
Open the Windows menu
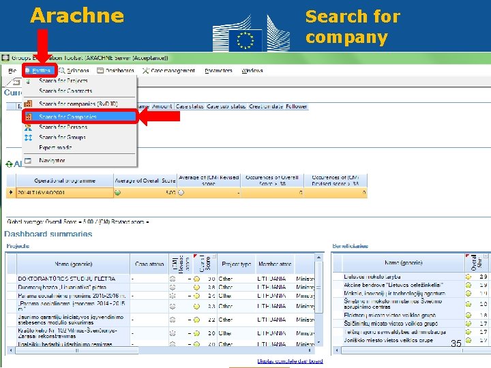pyautogui.click(x=252, y=71)
